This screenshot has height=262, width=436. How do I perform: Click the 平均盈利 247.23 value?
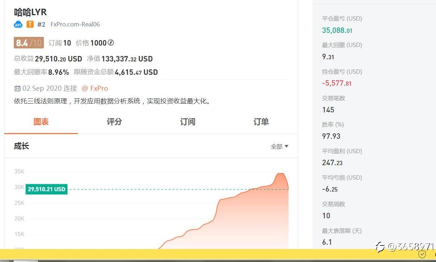coord(332,163)
